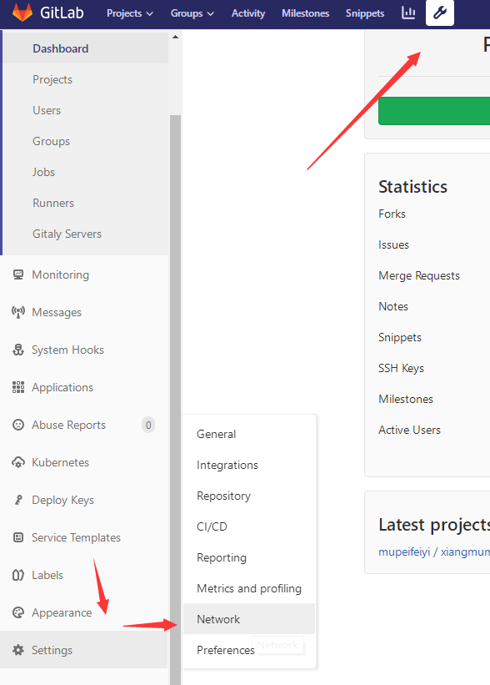Click the Monitoring screen icon
The width and height of the screenshot is (490, 685).
tap(17, 275)
